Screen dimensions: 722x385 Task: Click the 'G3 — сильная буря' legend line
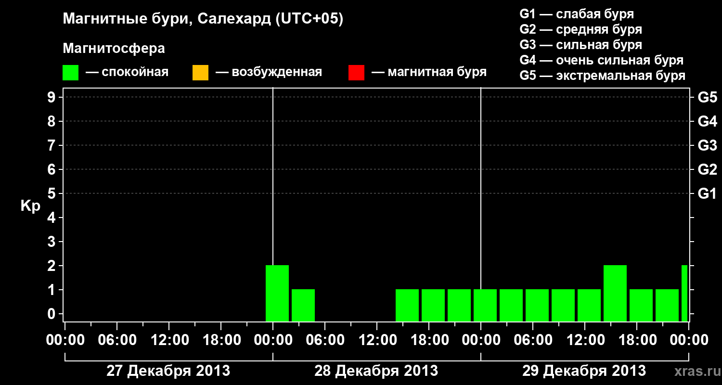580,45
